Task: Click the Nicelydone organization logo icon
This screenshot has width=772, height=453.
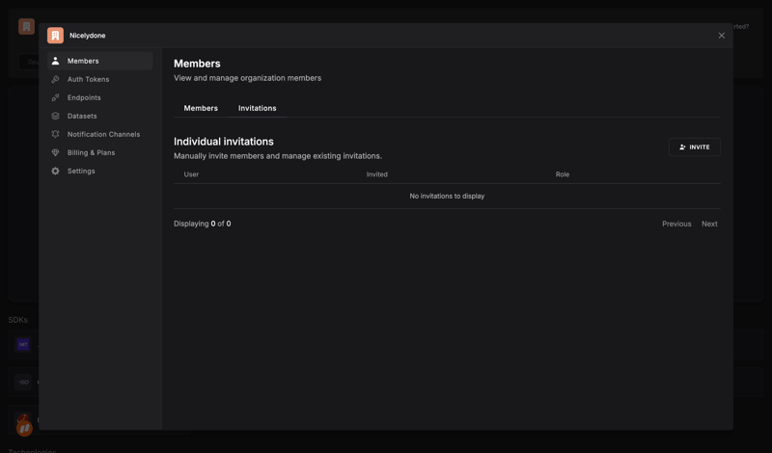Action: coord(55,36)
